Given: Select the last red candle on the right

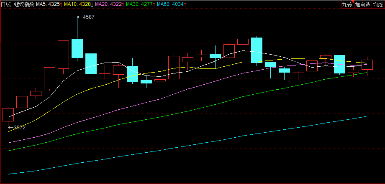Looking at the screenshot, I should click(367, 65).
